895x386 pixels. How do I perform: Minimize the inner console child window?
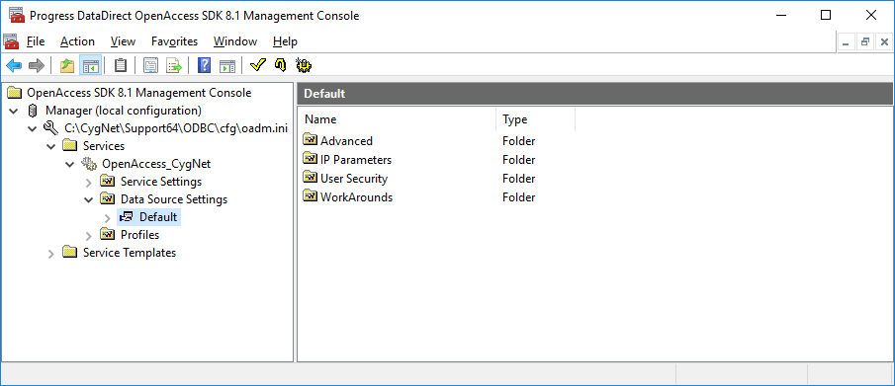[846, 42]
